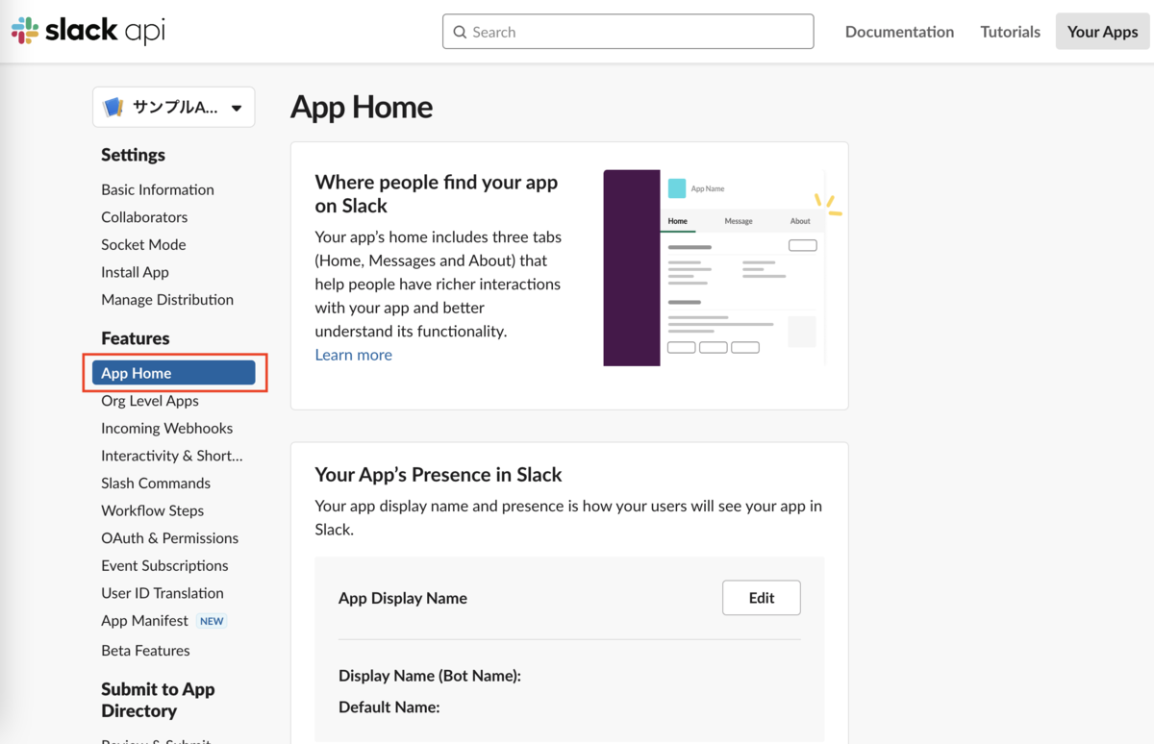Click the 'Features' sidebar heading
1154x744 pixels.
click(135, 338)
